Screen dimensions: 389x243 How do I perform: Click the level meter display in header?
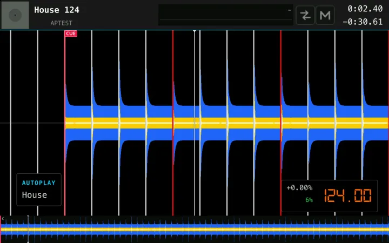click(x=225, y=15)
